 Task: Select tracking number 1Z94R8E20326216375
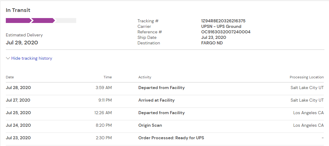tap(223, 21)
